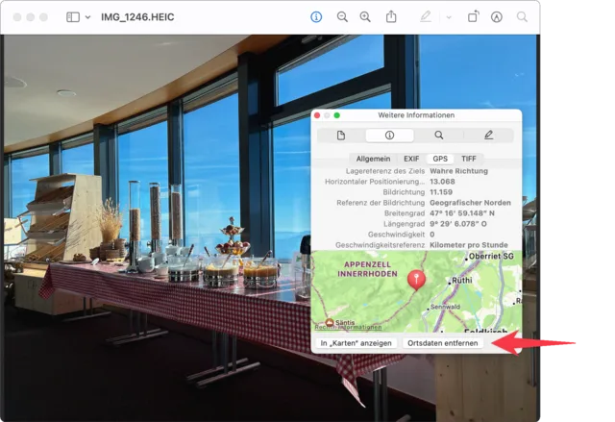The image size is (615, 422).
Task: Click the value 13.068 in the GPS list
Action: [x=442, y=182]
